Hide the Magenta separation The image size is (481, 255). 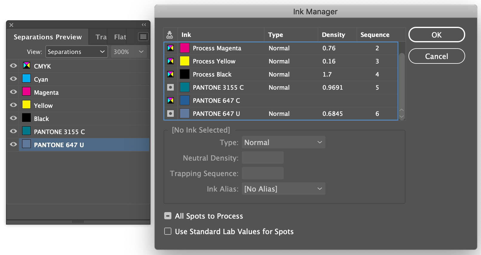point(13,92)
